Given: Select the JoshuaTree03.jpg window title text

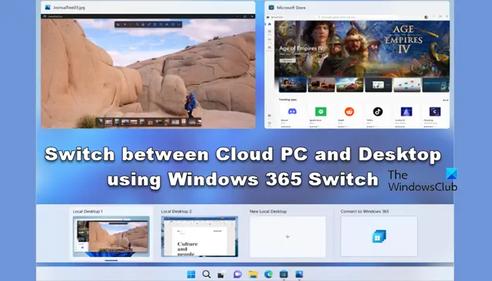Looking at the screenshot, I should (x=69, y=7).
